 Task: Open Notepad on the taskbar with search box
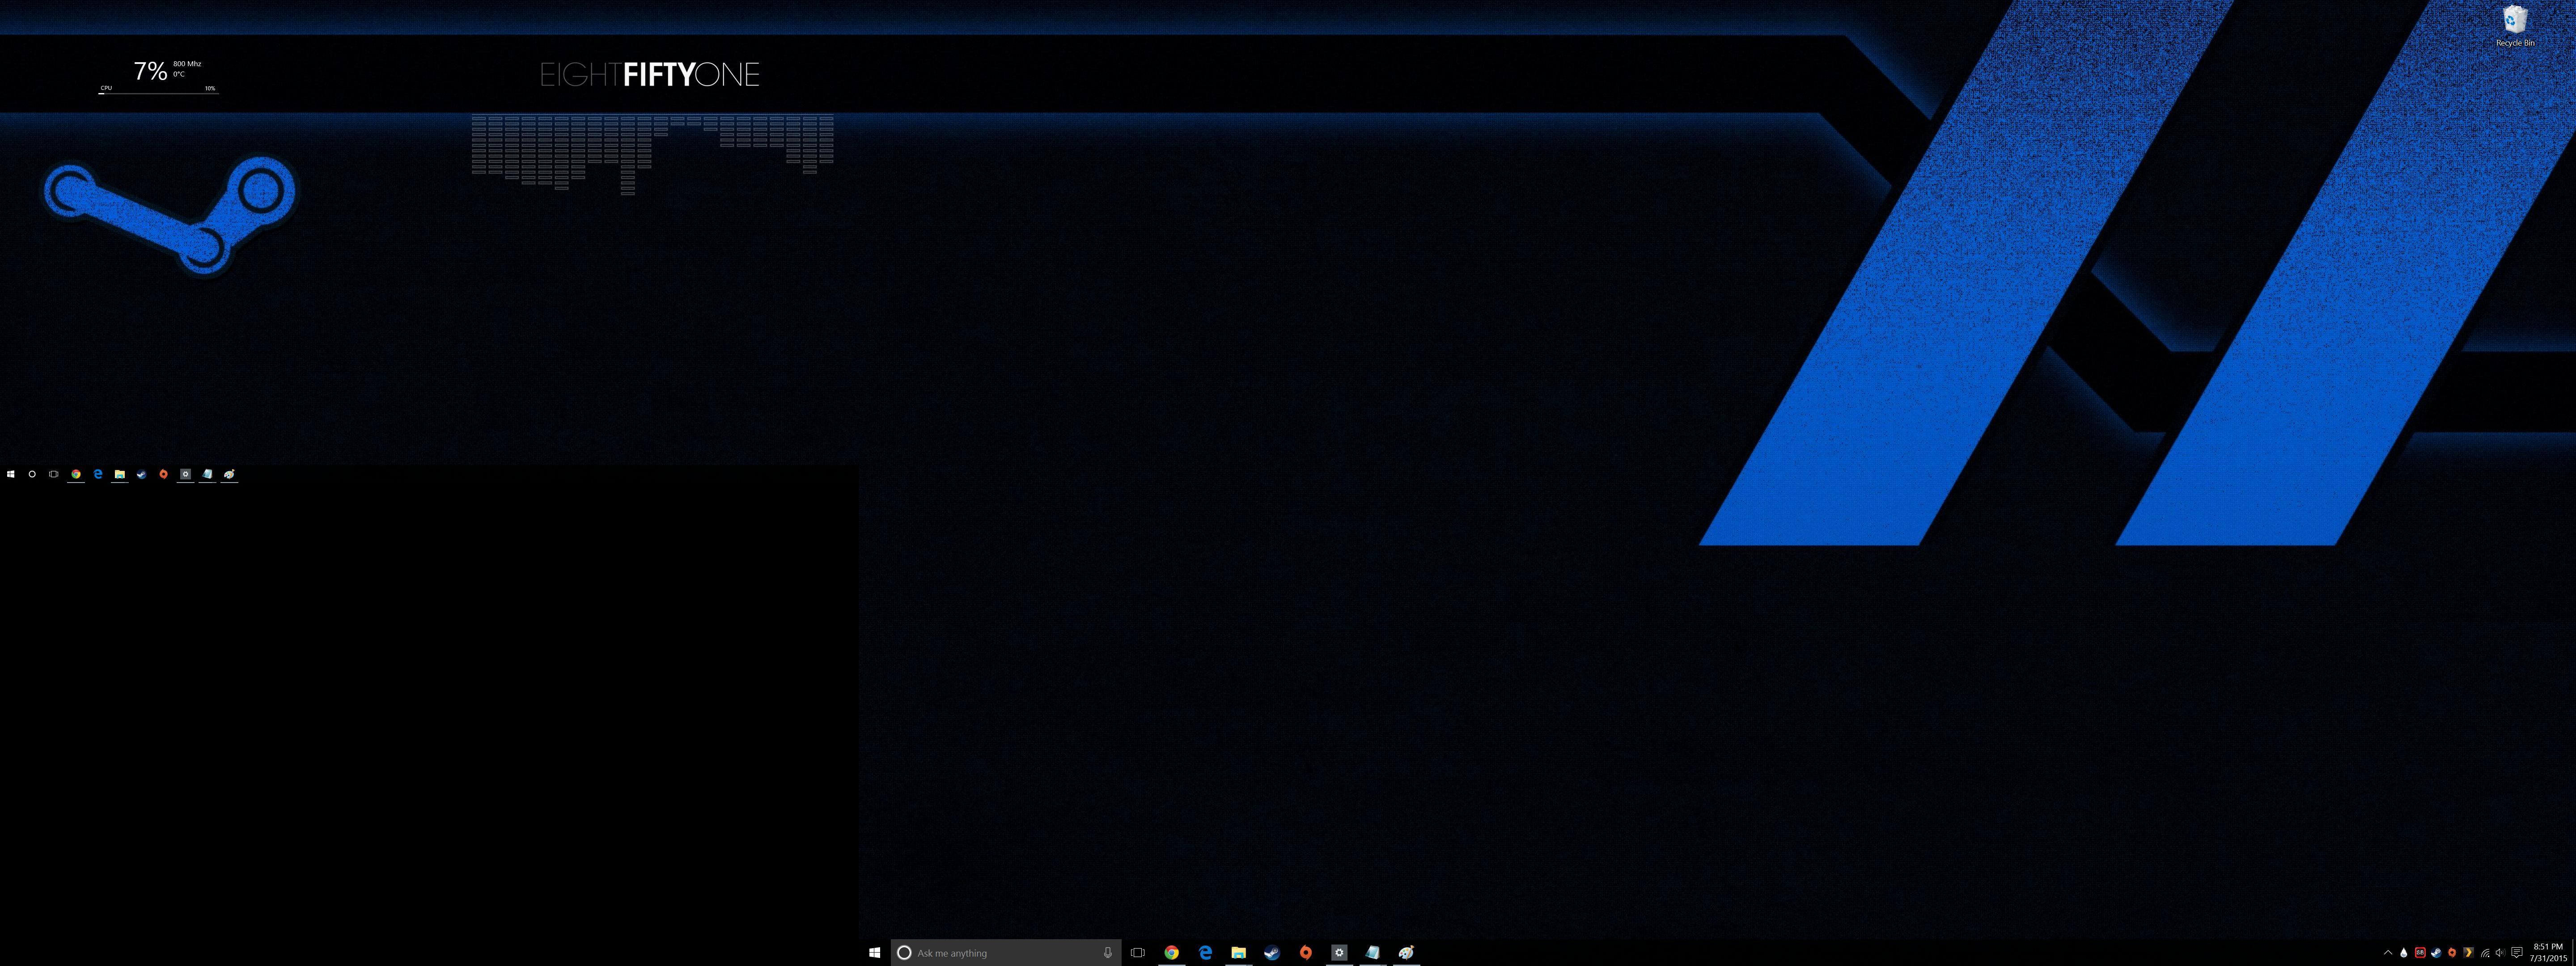click(1372, 953)
